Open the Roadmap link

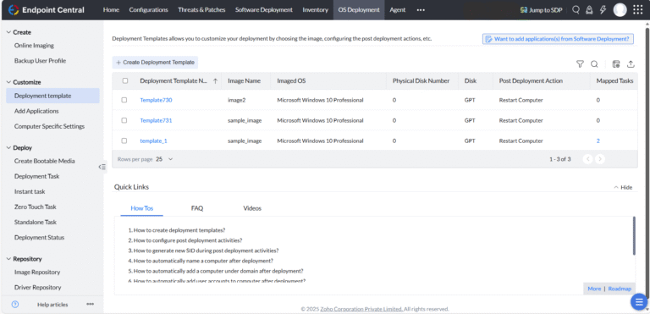(620, 289)
